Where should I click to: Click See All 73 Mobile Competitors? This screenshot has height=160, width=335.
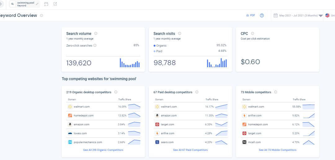coord(277,150)
